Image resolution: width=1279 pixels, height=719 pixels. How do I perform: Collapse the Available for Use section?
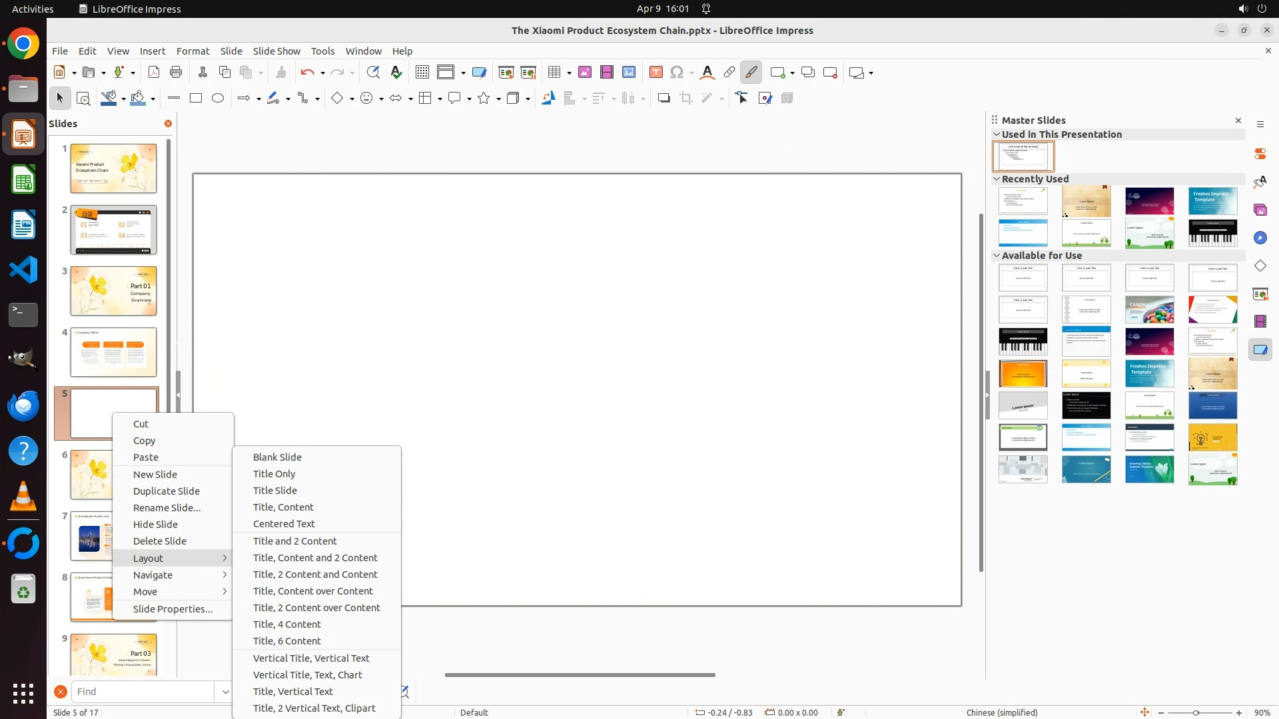point(997,256)
